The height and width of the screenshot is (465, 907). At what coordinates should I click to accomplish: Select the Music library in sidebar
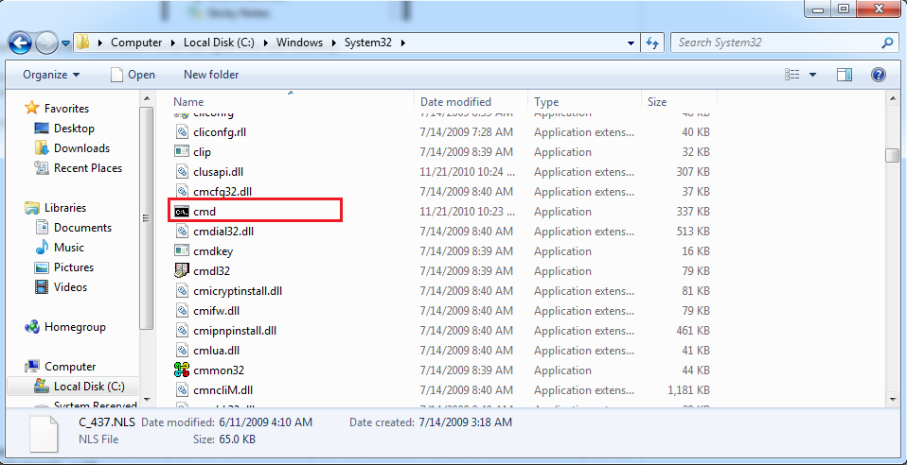point(69,248)
